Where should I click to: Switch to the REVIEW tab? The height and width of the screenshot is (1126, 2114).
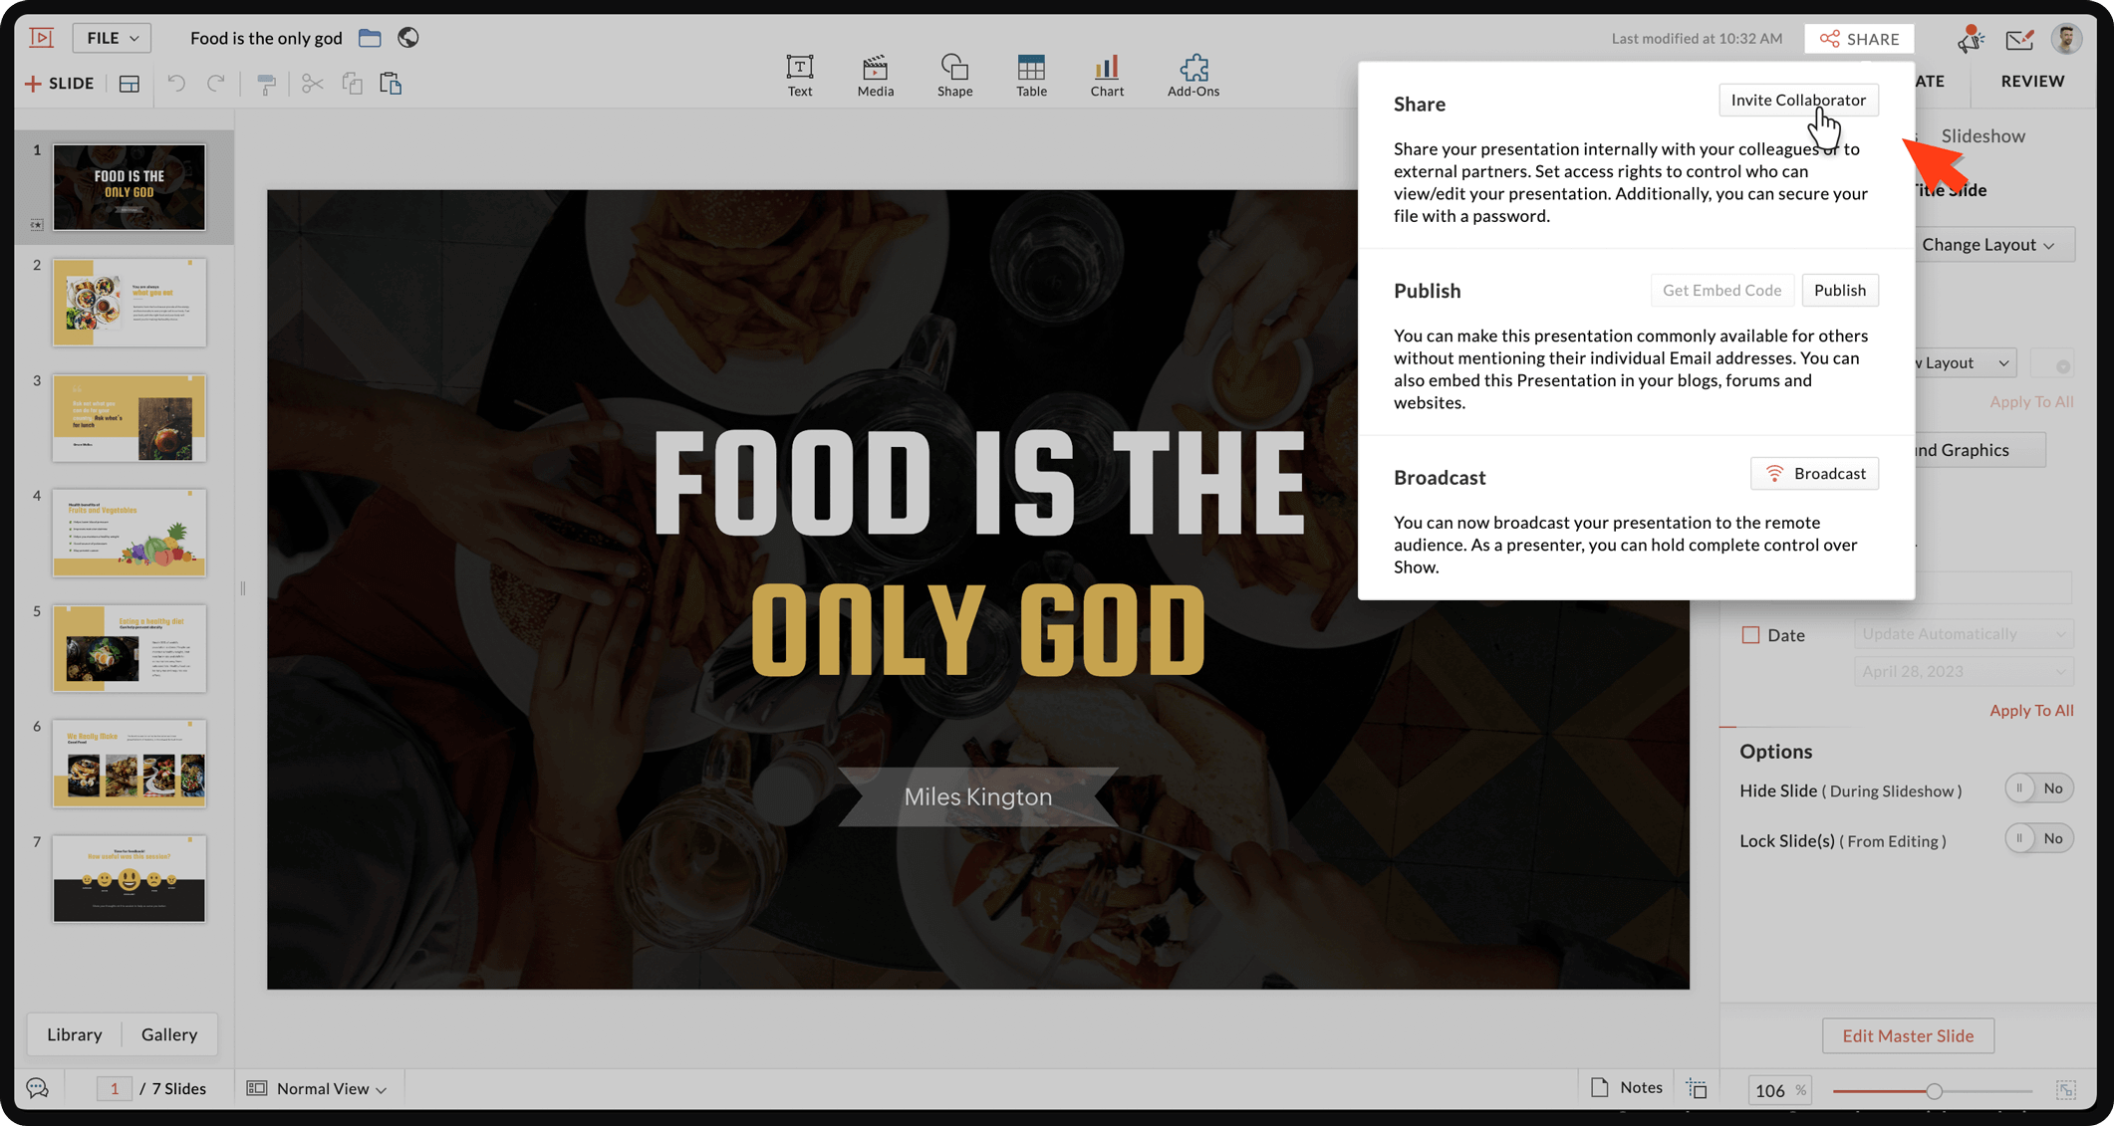2032,81
